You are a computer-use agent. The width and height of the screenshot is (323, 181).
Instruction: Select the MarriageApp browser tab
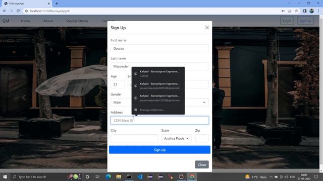tap(27, 4)
